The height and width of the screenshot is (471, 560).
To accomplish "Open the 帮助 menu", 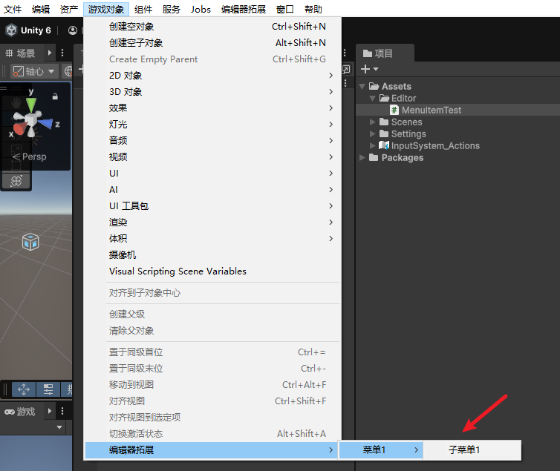I will pos(313,9).
